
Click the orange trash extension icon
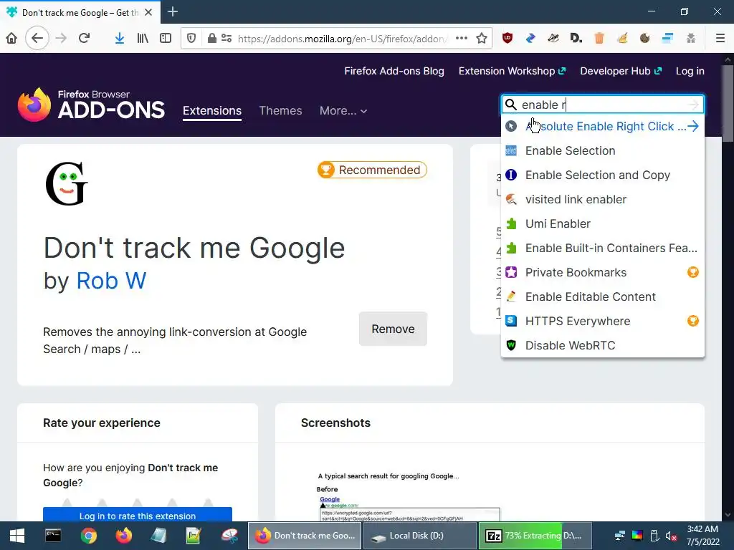click(x=599, y=39)
